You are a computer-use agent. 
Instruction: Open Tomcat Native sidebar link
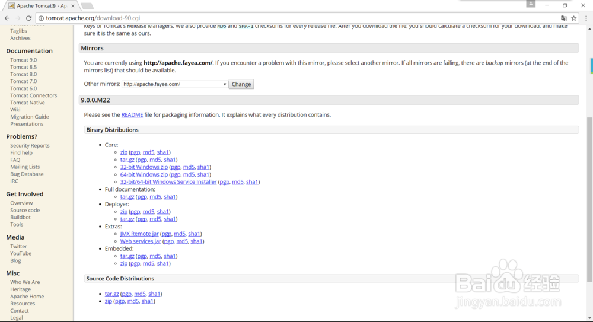28,103
